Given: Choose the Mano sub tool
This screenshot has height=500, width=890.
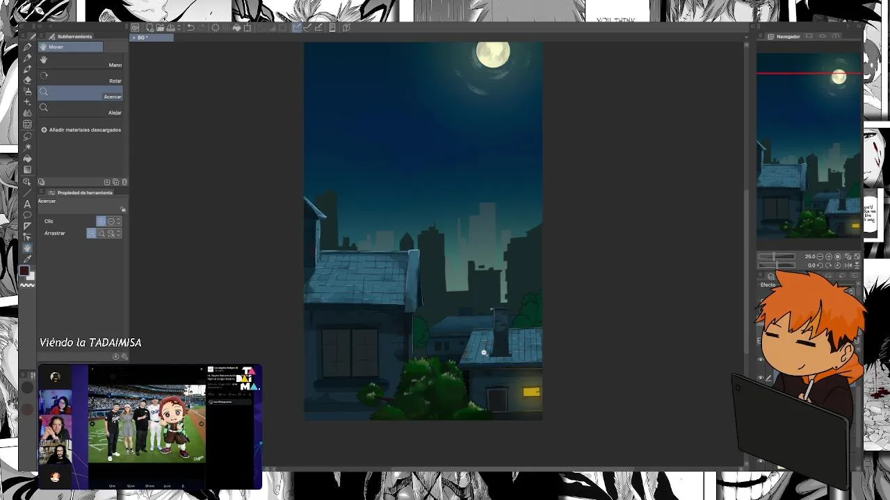Looking at the screenshot, I should (x=81, y=62).
